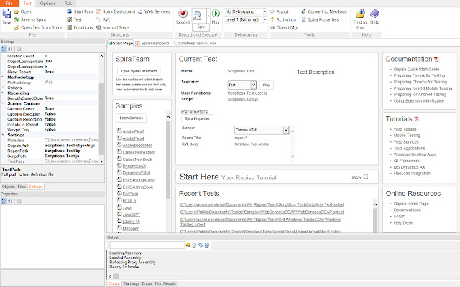The width and height of the screenshot is (460, 287).
Task: Click find icon beside Output search box
Action: pyautogui.click(x=188, y=245)
